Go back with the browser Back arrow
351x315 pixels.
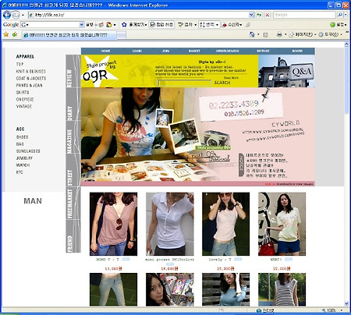[x=7, y=15]
